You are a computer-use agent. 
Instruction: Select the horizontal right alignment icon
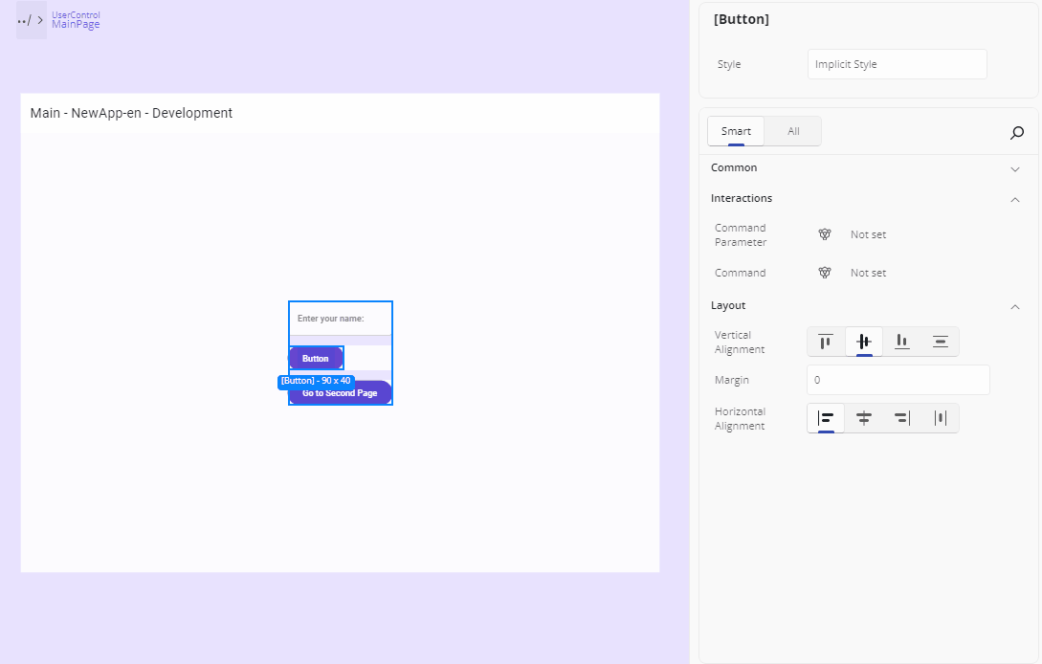(x=901, y=417)
